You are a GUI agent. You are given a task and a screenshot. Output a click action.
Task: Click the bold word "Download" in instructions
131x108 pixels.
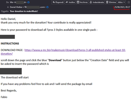pos(55,60)
